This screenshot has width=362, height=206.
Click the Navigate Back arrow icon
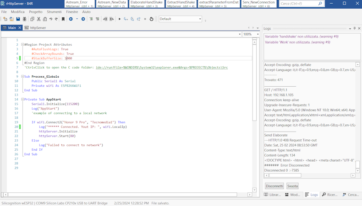[71, 19]
